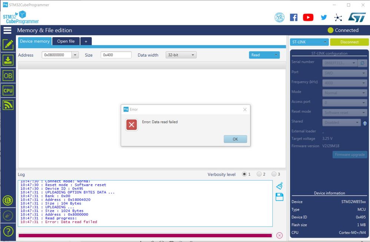Click the Target voltage 3.25 V value
This screenshot has height=242, width=370.
pyautogui.click(x=327, y=139)
